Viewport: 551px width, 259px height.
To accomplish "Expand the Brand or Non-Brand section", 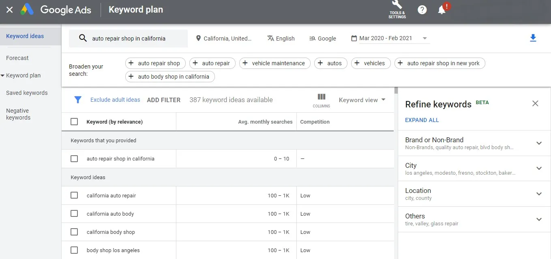I will (539, 143).
